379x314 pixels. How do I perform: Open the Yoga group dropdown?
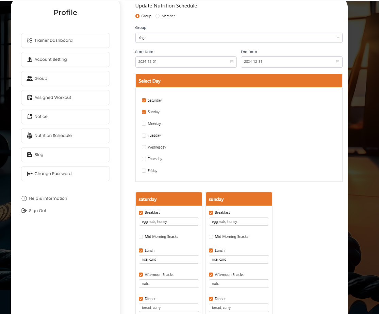(x=238, y=38)
